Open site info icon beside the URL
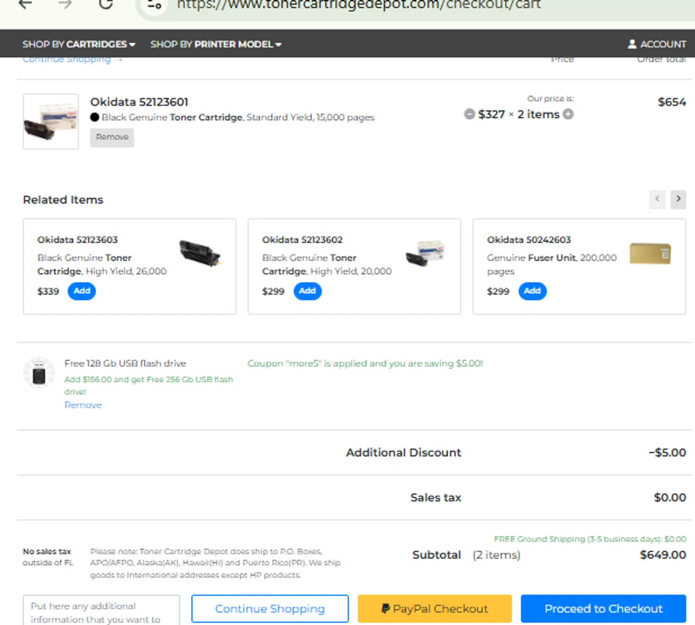Image resolution: width=695 pixels, height=625 pixels. click(x=154, y=5)
